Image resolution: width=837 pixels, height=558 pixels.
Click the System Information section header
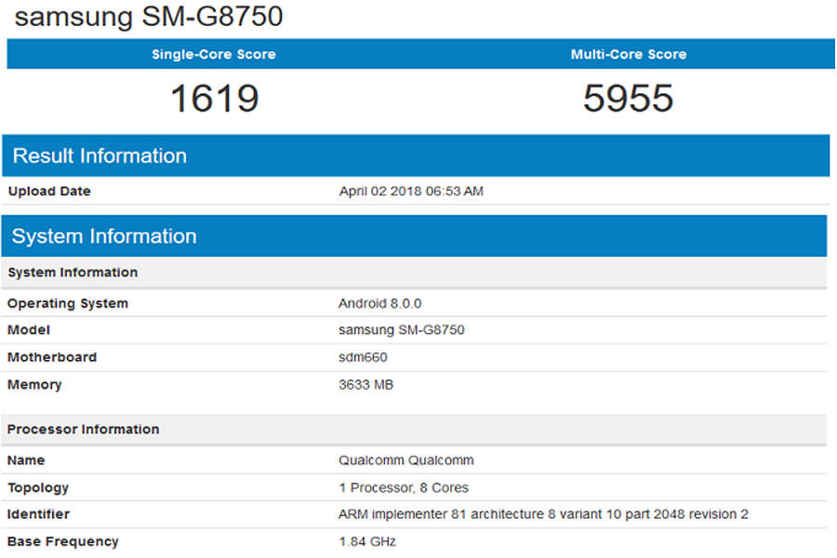tap(103, 235)
